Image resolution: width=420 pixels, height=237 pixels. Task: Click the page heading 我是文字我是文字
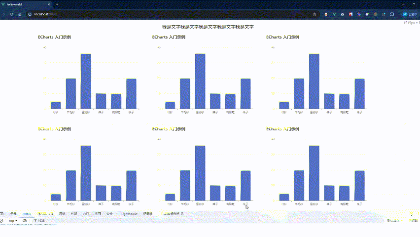(208, 27)
